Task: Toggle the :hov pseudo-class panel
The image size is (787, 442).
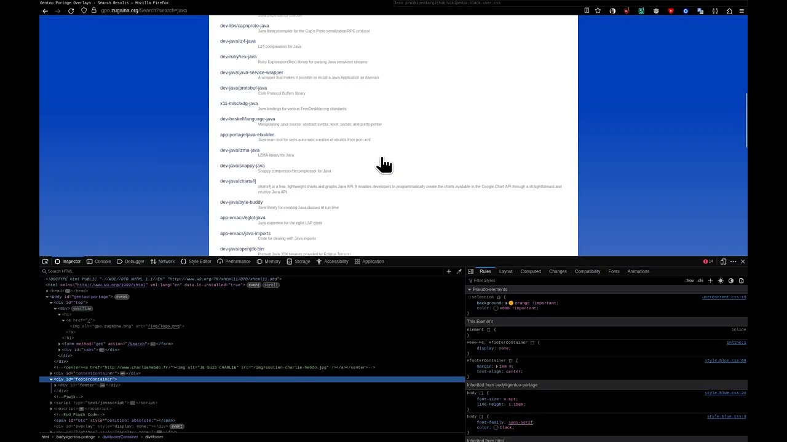Action: click(x=690, y=281)
